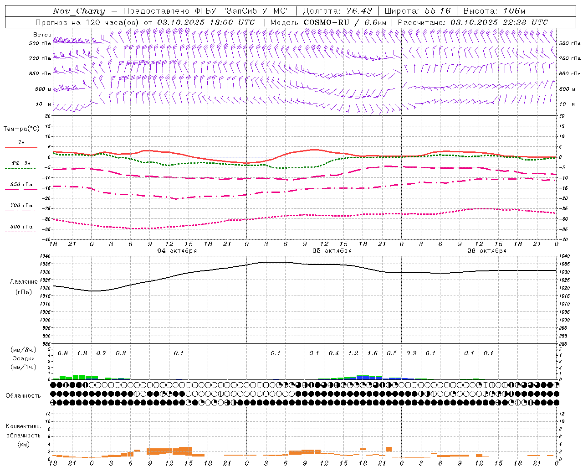The width and height of the screenshot is (583, 467).
Task: Click the 850 гПа temperature legend label
Action: coord(21,185)
